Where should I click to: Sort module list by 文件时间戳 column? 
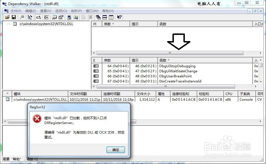pyautogui.click(x=85, y=94)
